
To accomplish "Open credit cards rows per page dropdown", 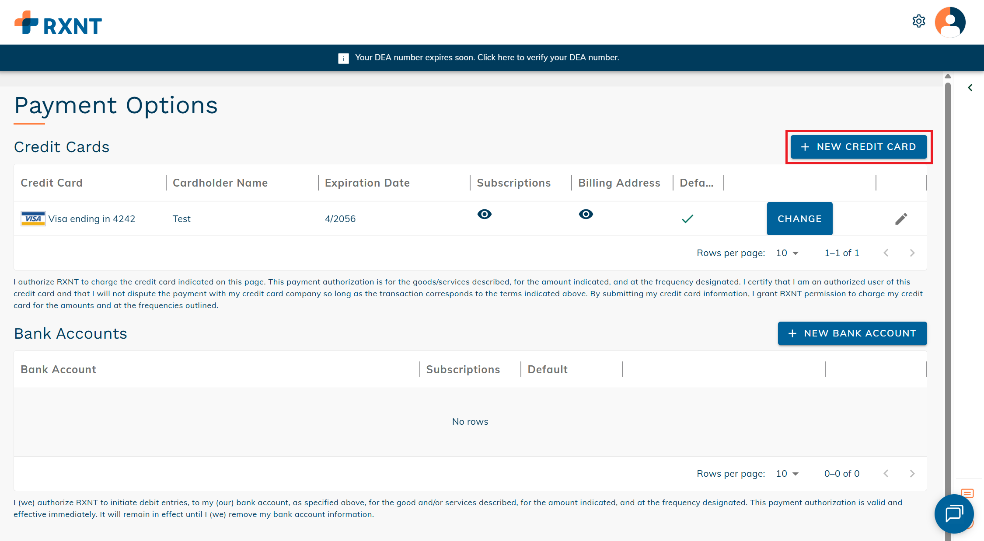I will tap(787, 253).
